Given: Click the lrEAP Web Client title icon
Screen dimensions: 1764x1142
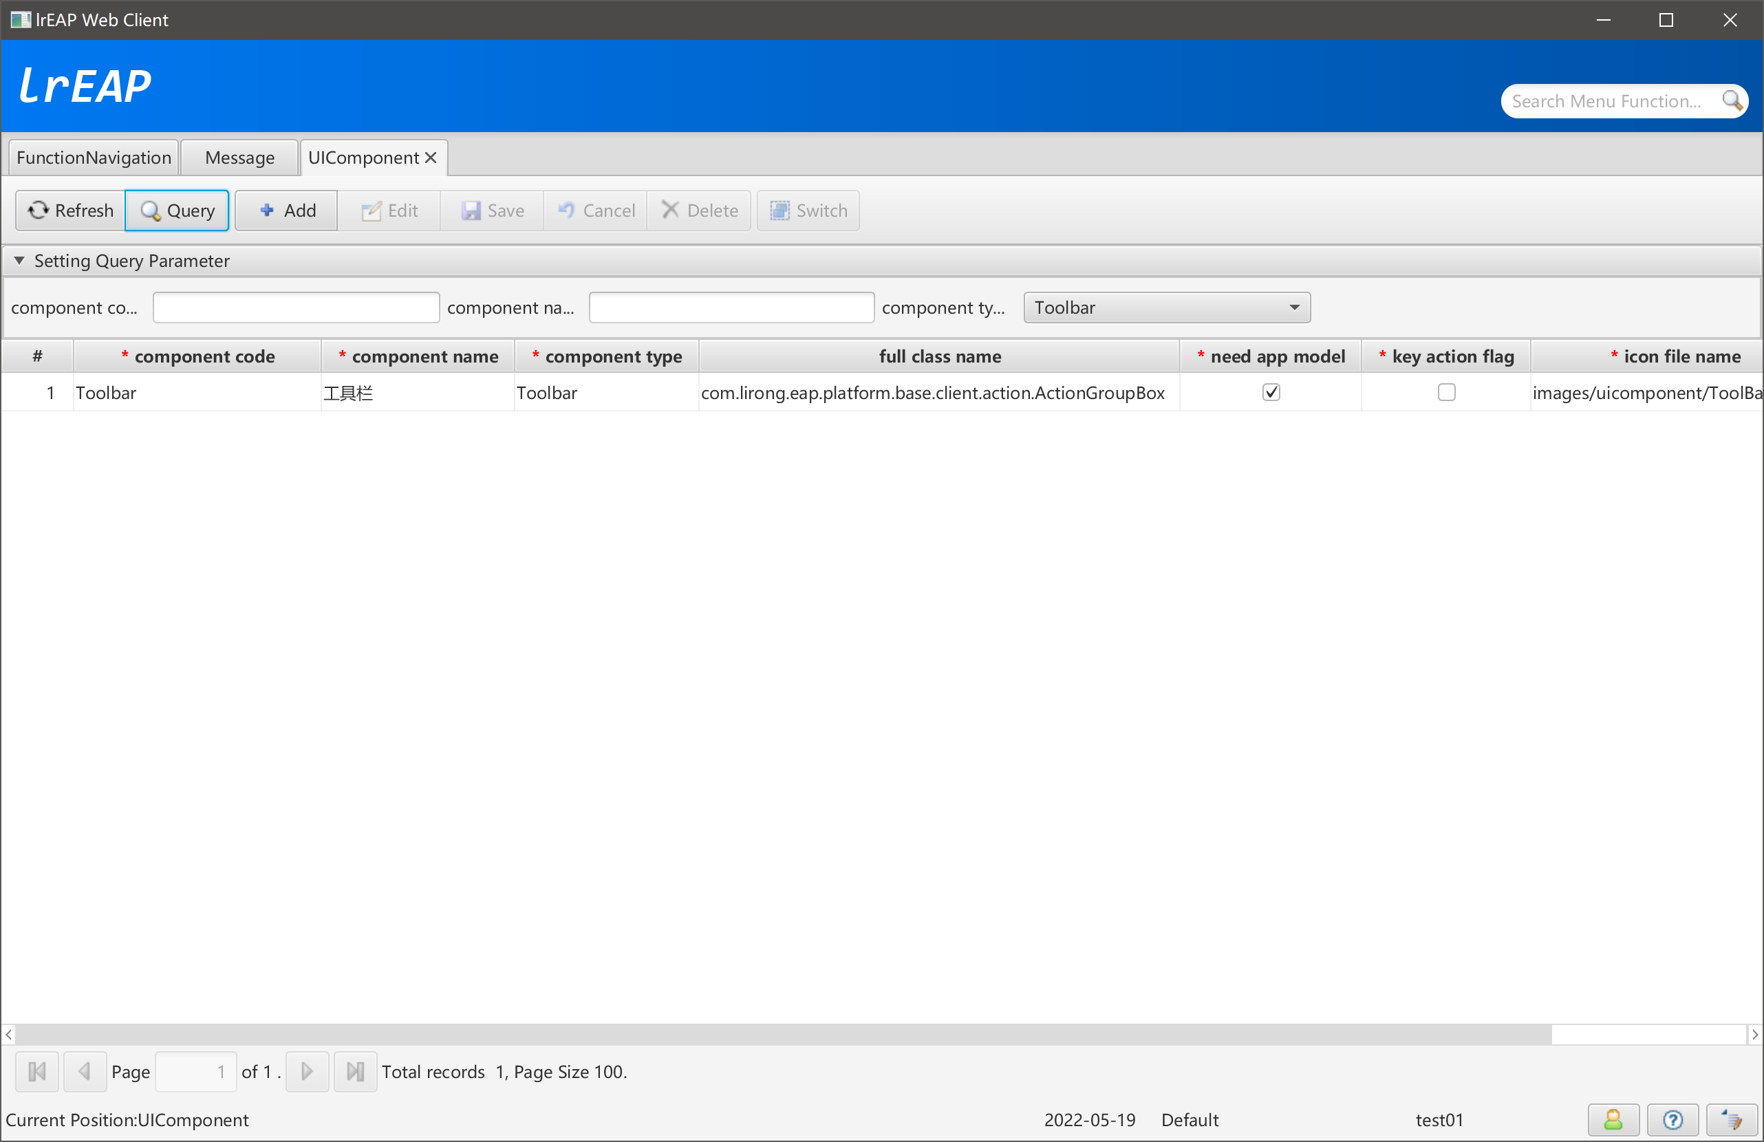Looking at the screenshot, I should pyautogui.click(x=21, y=20).
